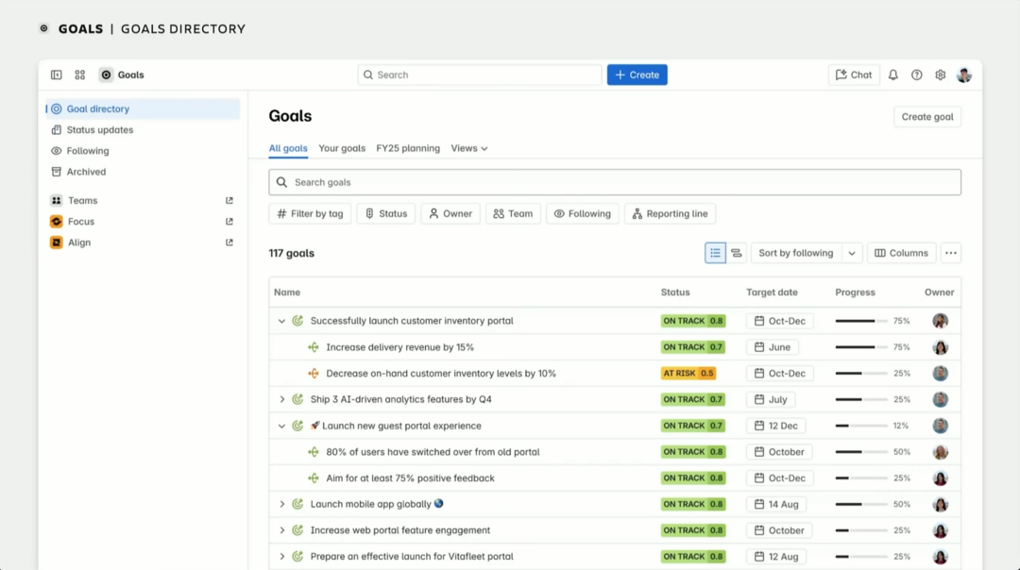Open the help question mark icon

[916, 75]
